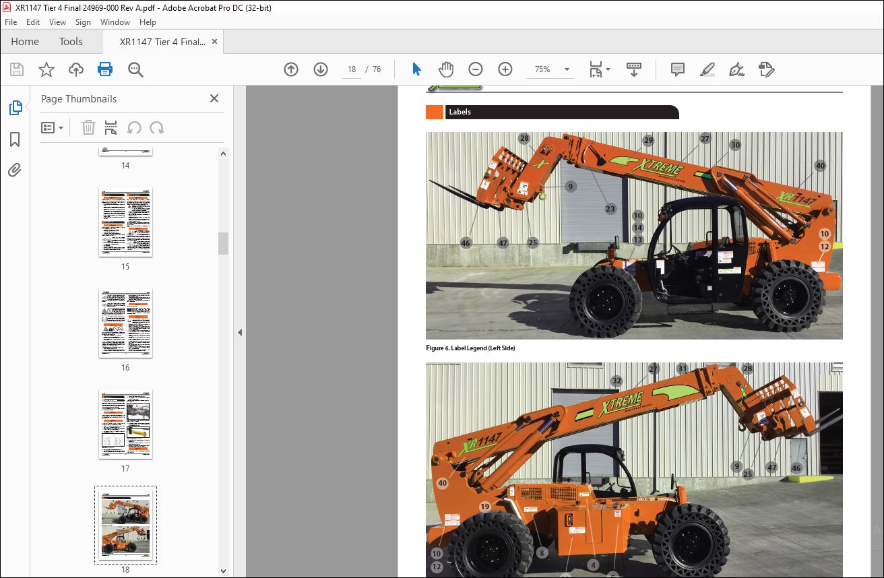Image resolution: width=884 pixels, height=578 pixels.
Task: Toggle the scrolling mode keyboard icon
Action: (634, 69)
